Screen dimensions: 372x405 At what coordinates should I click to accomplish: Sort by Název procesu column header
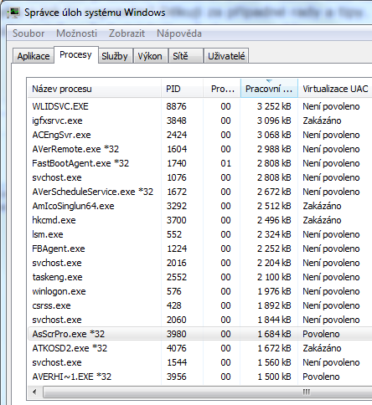point(95,89)
